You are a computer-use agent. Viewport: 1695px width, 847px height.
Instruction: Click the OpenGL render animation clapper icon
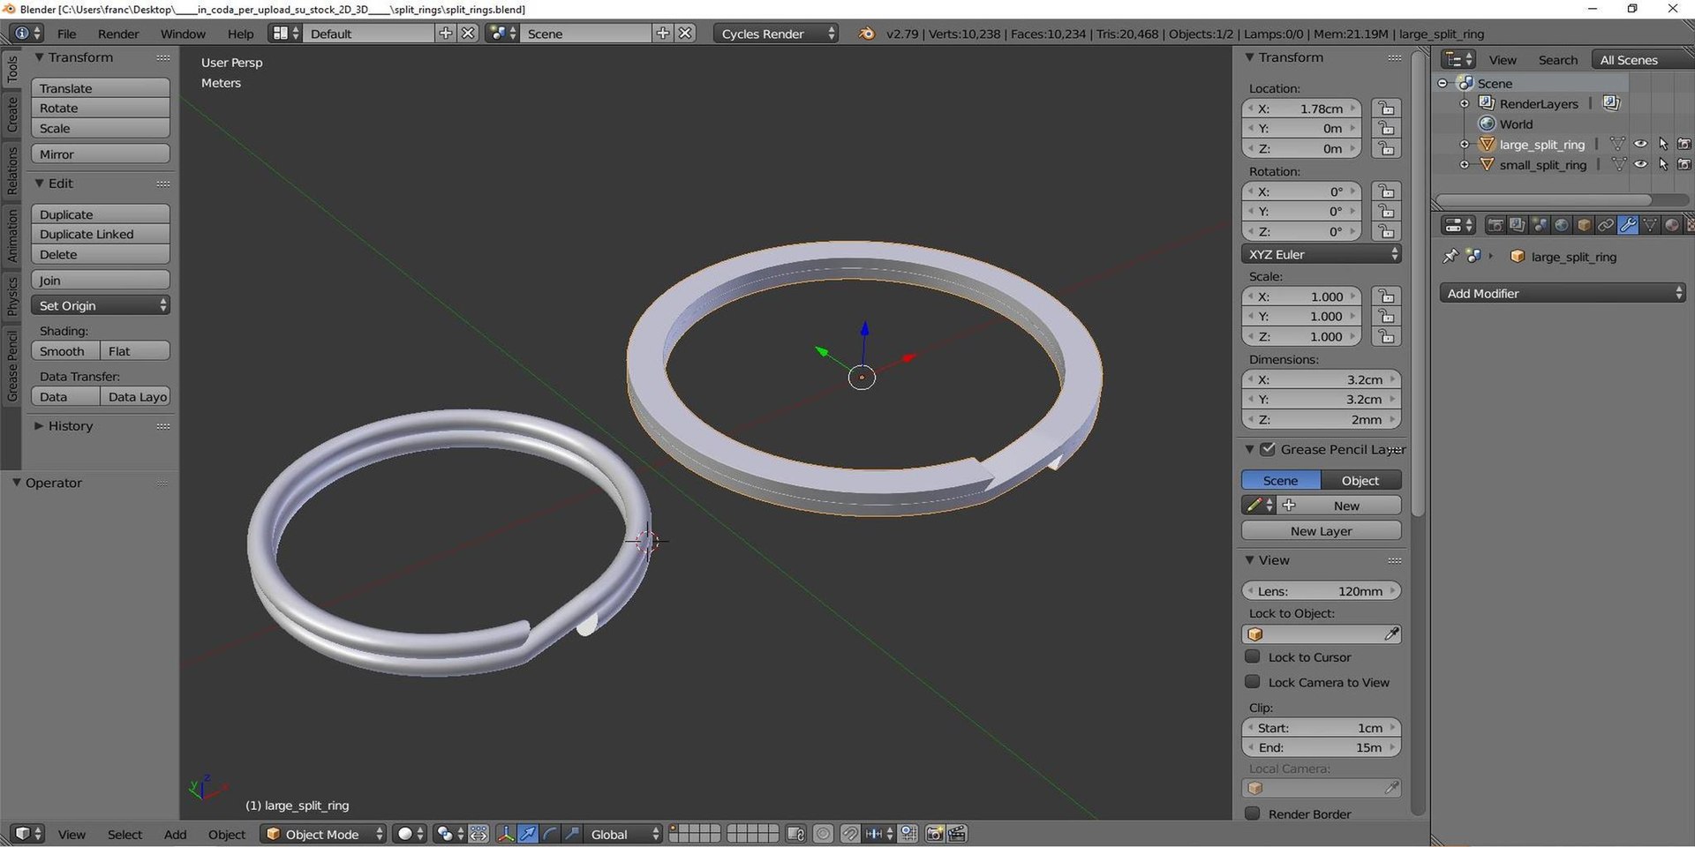[x=957, y=834]
